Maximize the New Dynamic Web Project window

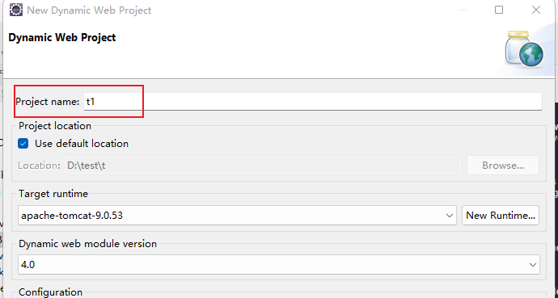(499, 10)
